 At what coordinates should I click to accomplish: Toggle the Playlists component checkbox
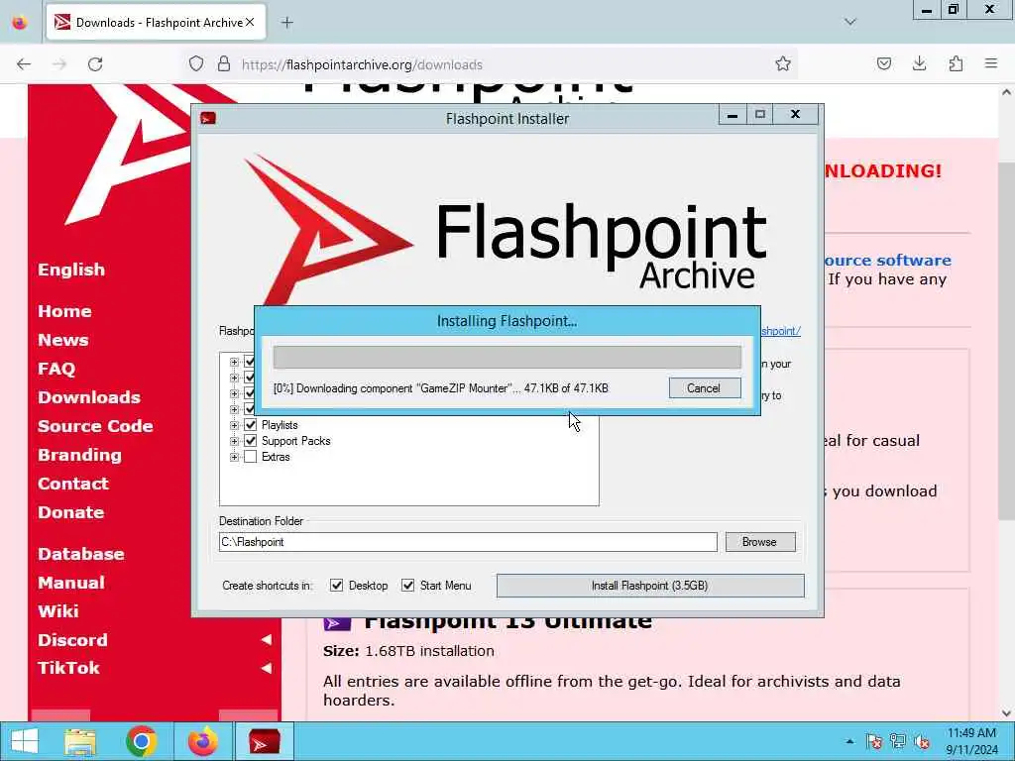point(251,425)
